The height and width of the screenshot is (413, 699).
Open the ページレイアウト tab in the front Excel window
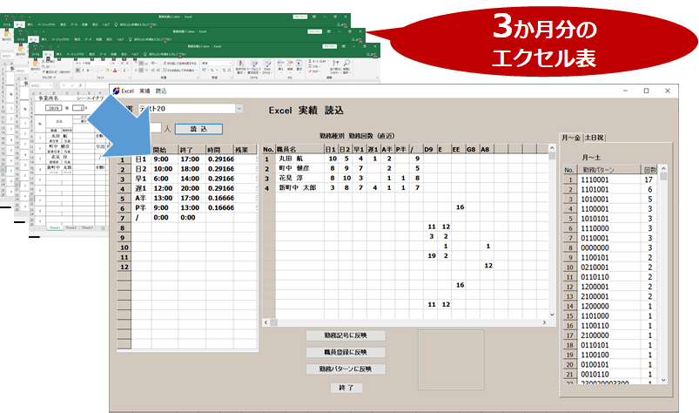coord(76,54)
